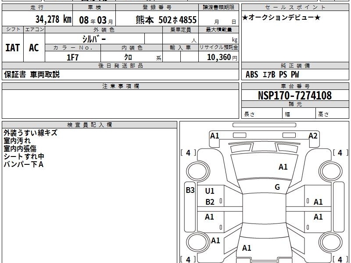This screenshot has width=351, height=263.
Task: Click the 諸元 header
Action: [x=295, y=104]
